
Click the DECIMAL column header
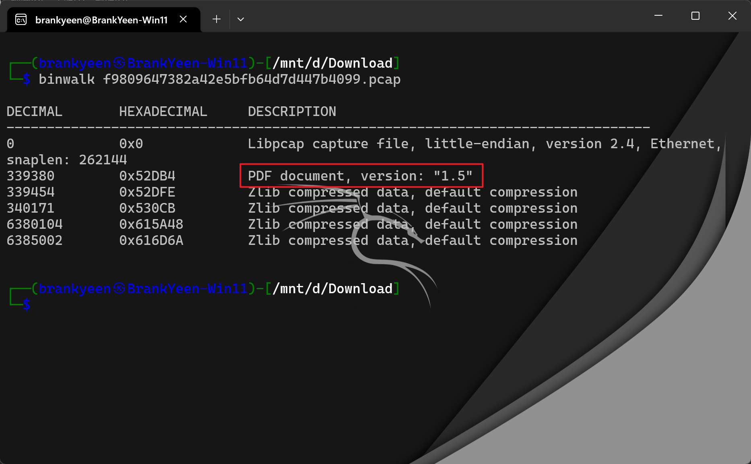click(35, 112)
